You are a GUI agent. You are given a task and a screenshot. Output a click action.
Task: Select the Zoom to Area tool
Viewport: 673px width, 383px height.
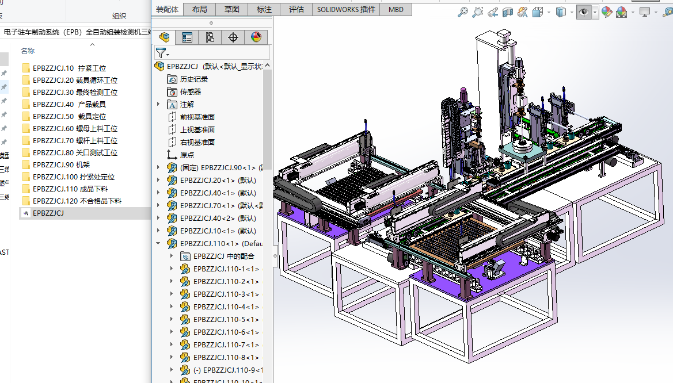point(478,12)
